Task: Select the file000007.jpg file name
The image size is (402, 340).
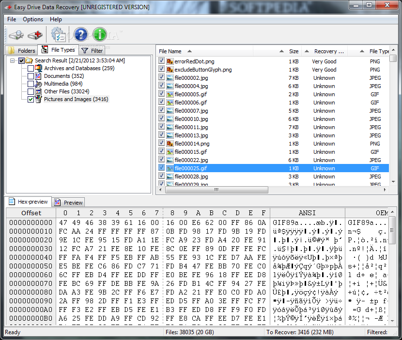Action: click(191, 111)
